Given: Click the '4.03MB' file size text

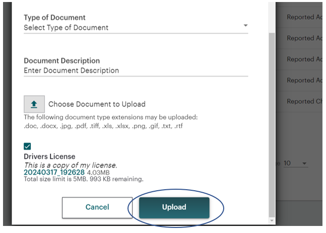Looking at the screenshot, I should pos(98,173).
